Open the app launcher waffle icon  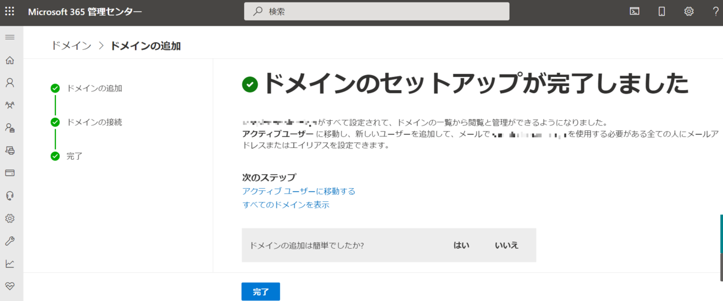click(x=10, y=11)
